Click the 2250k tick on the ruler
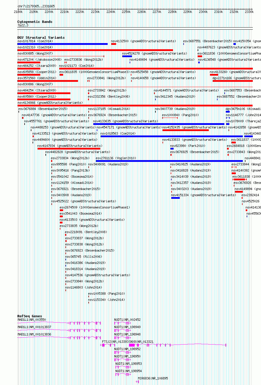 pyautogui.click(x=126, y=12)
